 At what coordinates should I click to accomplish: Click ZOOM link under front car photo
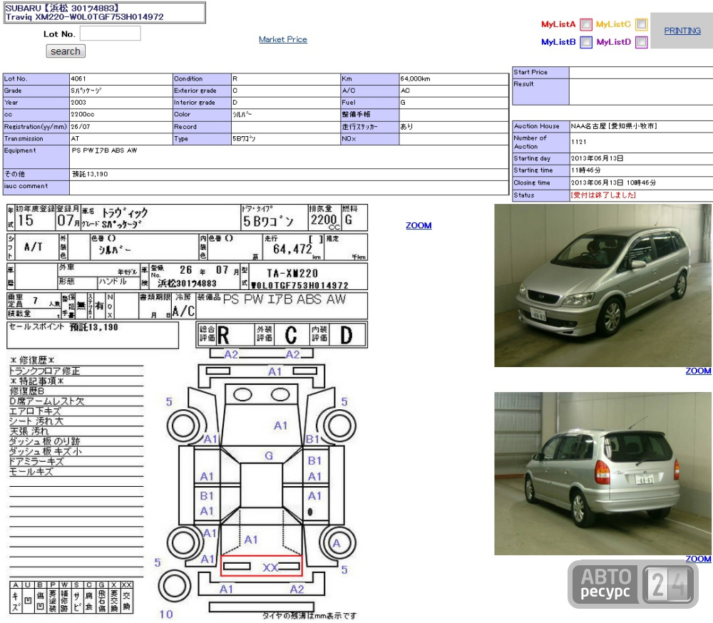click(x=698, y=371)
